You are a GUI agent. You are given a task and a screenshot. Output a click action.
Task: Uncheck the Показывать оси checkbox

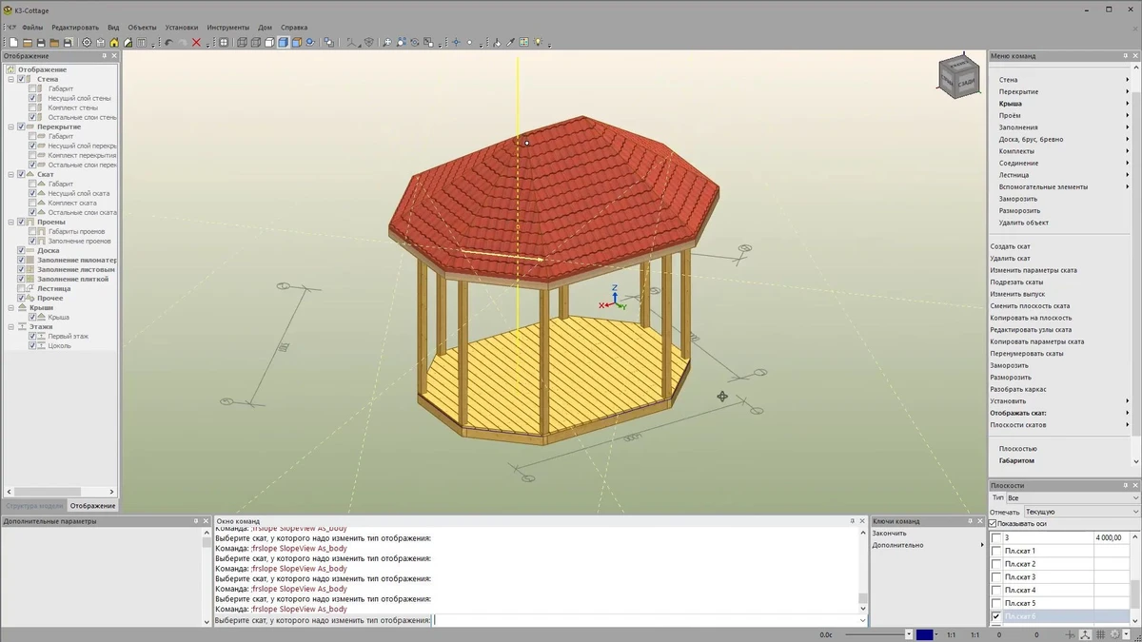click(x=994, y=523)
